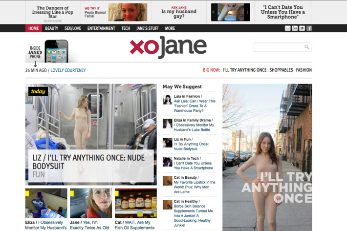Click the Pepto Bismol facial thumbnail photo
The image size is (347, 231).
point(128,12)
